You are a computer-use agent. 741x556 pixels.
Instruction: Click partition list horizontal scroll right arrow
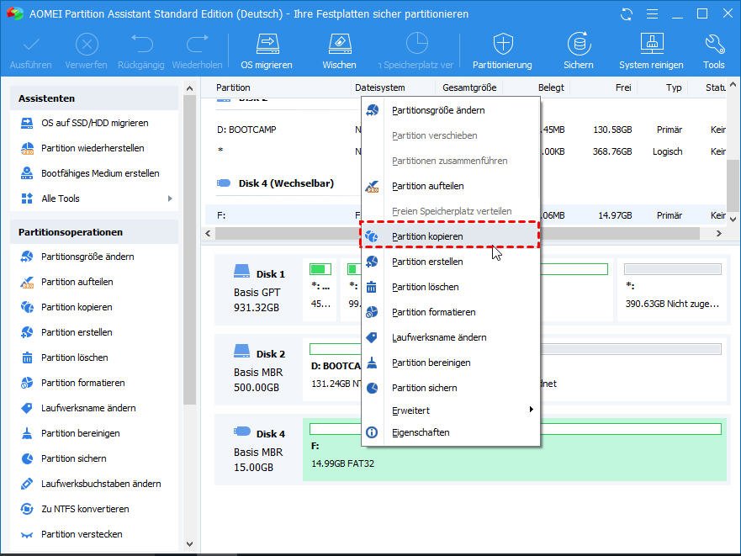[x=719, y=233]
